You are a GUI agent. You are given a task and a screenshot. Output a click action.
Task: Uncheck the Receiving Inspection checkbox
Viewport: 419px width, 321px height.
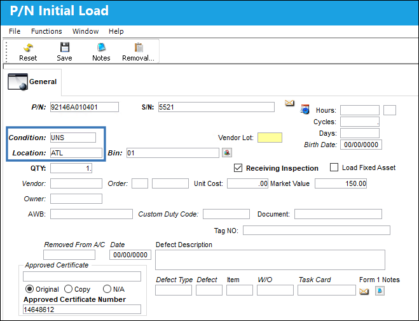click(238, 168)
